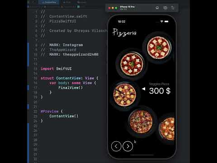Click line number 17 in the editor gutter
This screenshot has width=217, height=163.
pyautogui.click(x=35, y=88)
